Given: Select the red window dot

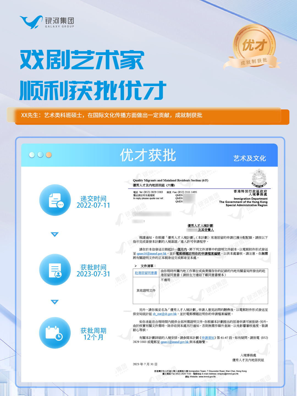Looking at the screenshot, I should [32, 155].
